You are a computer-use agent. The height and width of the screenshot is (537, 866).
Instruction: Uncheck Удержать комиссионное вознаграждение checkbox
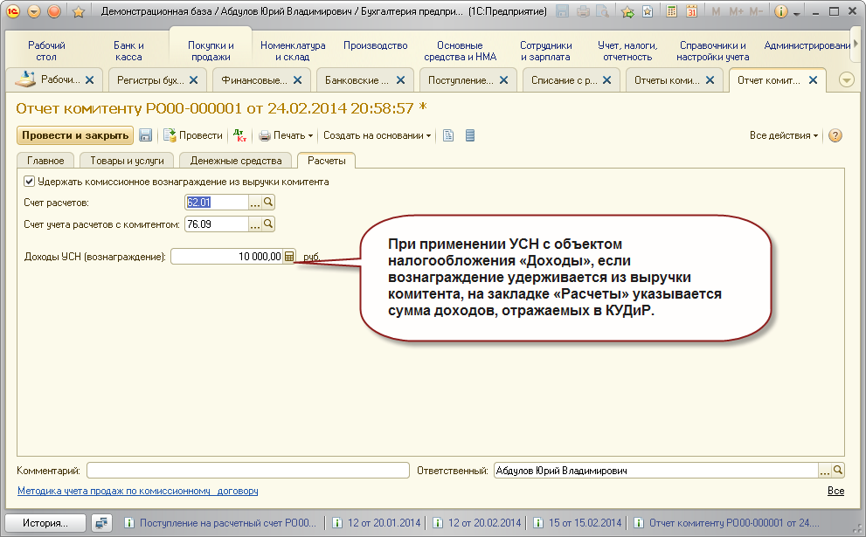29,181
